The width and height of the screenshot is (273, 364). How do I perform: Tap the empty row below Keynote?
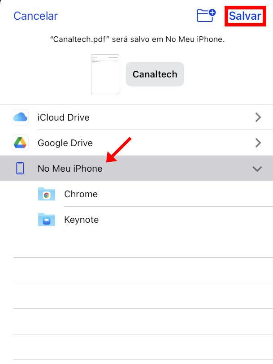(143, 245)
